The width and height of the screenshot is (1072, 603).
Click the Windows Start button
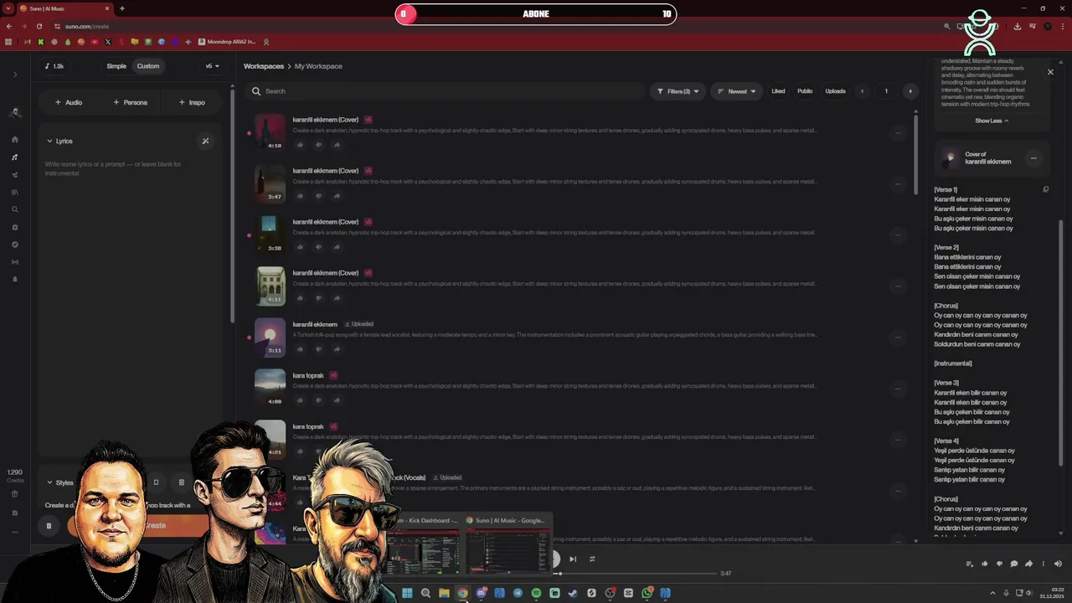[x=407, y=593]
